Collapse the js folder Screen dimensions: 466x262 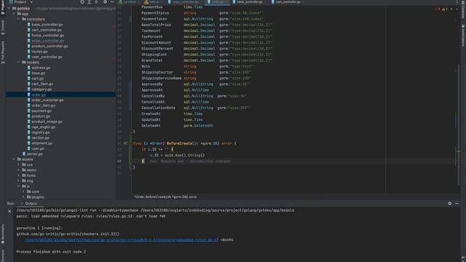18,186
